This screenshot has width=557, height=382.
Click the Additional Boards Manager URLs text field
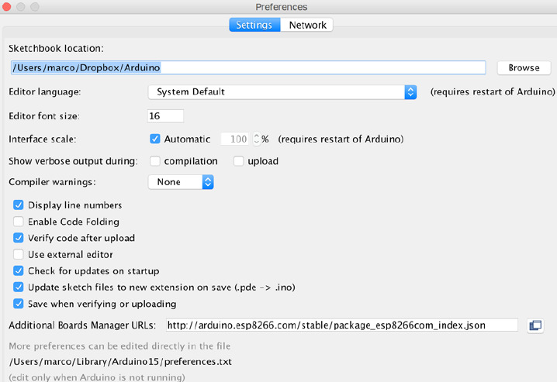[342, 325]
